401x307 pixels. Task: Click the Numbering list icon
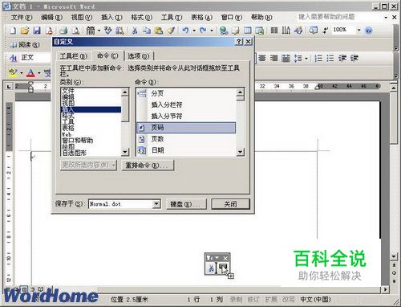pos(318,58)
